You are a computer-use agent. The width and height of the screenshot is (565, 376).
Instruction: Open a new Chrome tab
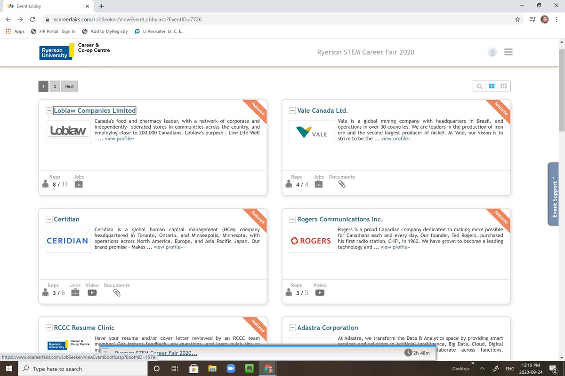pos(102,6)
